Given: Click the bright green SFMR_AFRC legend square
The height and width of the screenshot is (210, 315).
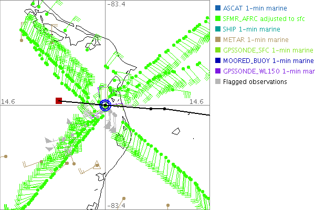Looking at the screenshot, I should pos(218,19).
